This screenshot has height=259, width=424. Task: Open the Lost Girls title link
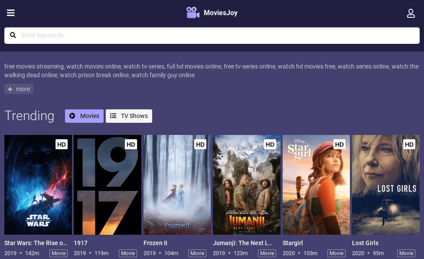pyautogui.click(x=365, y=243)
